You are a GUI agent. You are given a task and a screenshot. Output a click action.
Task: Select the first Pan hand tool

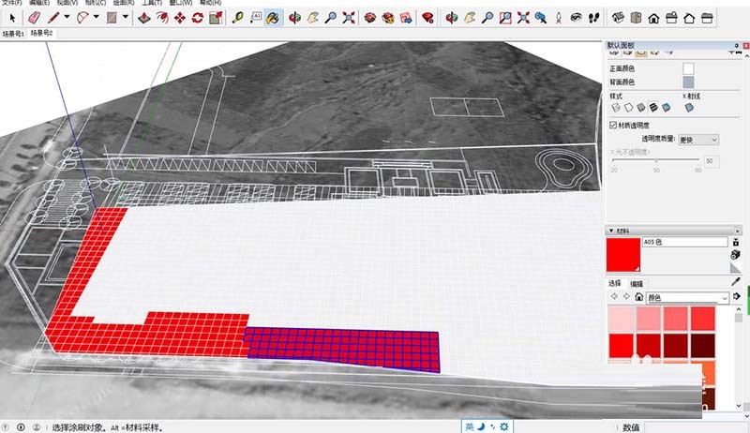[312, 18]
